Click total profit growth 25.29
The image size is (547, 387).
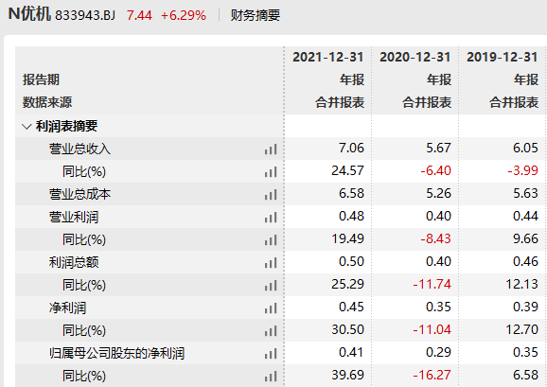pyautogui.click(x=348, y=284)
